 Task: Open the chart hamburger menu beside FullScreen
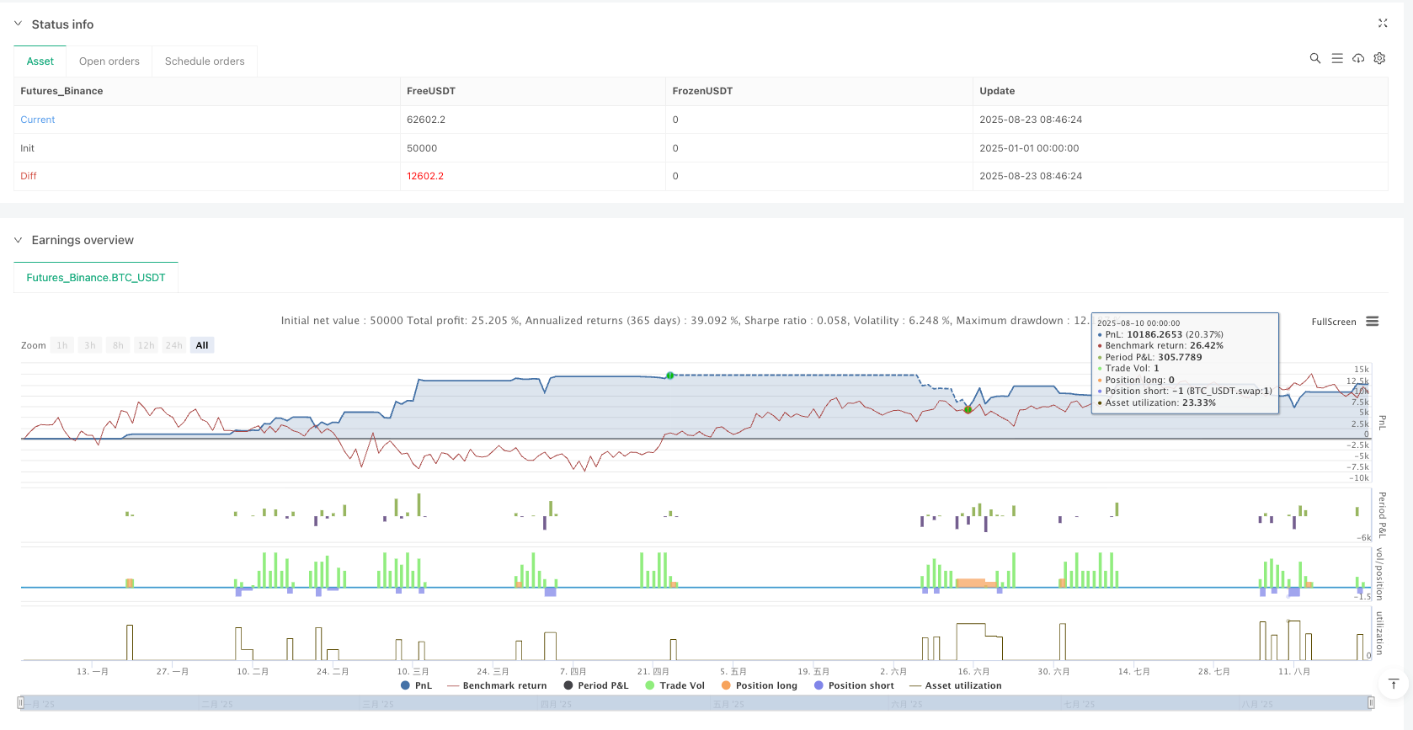(1373, 322)
